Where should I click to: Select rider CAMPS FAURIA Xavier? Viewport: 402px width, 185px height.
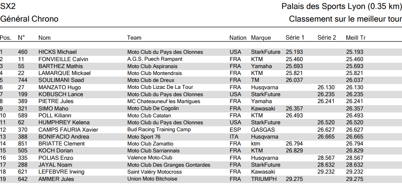coord(68,130)
